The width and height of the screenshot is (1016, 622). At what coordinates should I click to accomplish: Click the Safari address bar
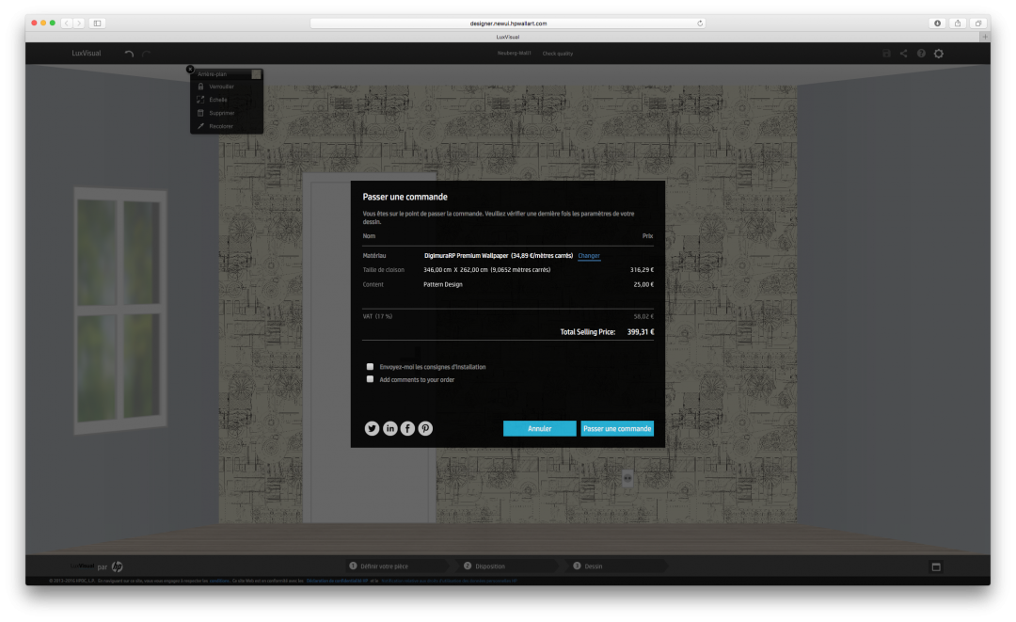click(x=508, y=23)
